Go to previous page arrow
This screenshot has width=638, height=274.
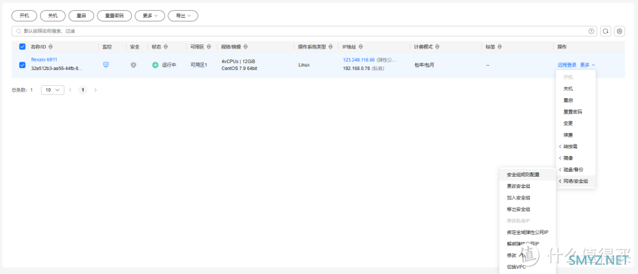pyautogui.click(x=70, y=90)
